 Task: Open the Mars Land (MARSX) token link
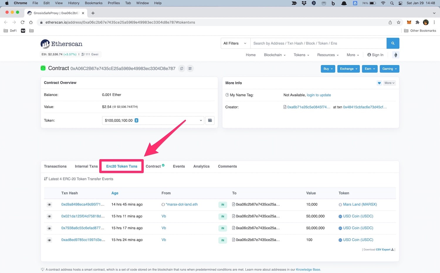360,205
